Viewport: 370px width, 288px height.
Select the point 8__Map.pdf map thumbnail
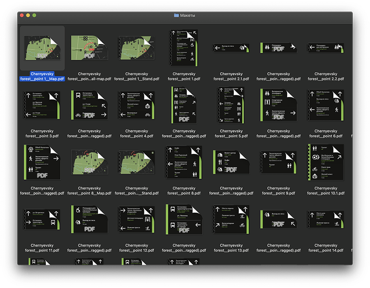click(89, 162)
